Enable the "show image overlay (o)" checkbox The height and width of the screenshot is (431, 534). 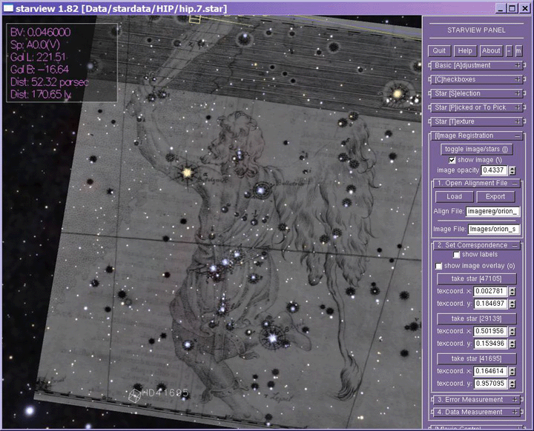click(438, 265)
